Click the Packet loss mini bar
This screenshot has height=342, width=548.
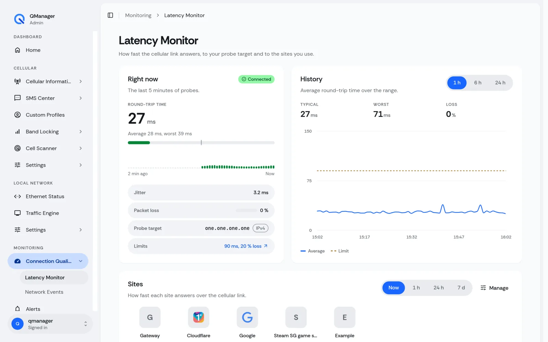[246, 210]
